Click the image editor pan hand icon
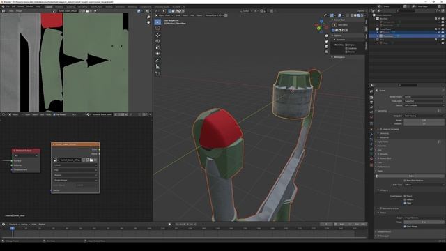This screenshot has height=251, width=446. click(x=148, y=22)
